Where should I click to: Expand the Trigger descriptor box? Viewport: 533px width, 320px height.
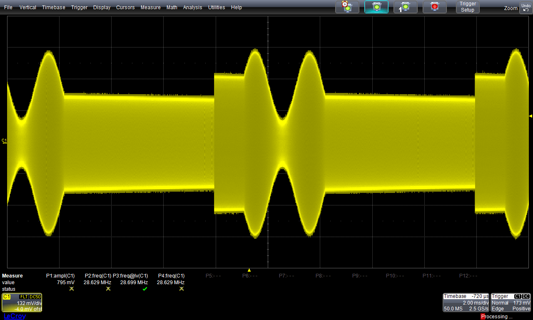511,302
